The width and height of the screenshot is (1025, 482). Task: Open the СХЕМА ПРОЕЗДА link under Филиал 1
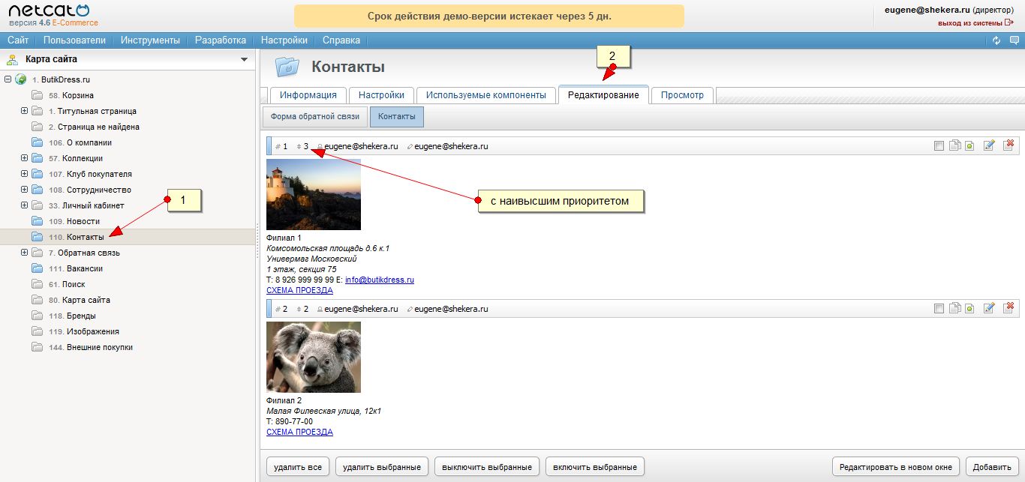(299, 290)
